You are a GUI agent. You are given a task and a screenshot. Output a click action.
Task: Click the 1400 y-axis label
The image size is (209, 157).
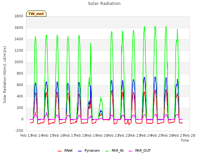pos(19,39)
